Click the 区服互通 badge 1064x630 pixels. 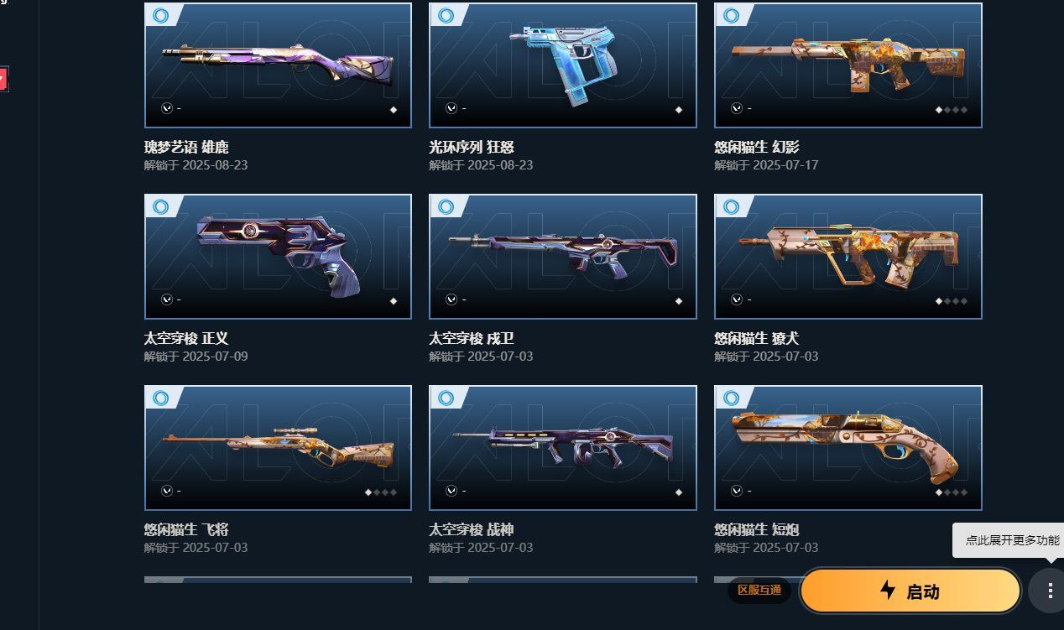pyautogui.click(x=759, y=590)
